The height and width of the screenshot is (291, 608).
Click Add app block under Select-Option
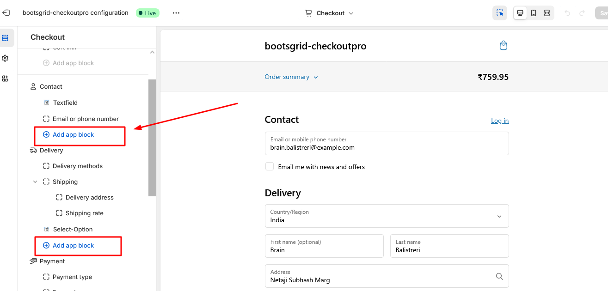(68, 245)
